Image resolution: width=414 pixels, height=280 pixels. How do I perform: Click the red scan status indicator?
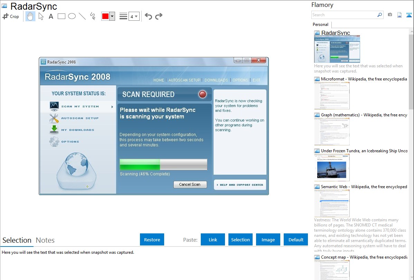[203, 94]
